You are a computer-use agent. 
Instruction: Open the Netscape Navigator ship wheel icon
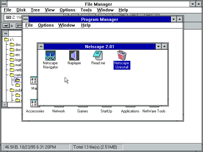coord(50,55)
